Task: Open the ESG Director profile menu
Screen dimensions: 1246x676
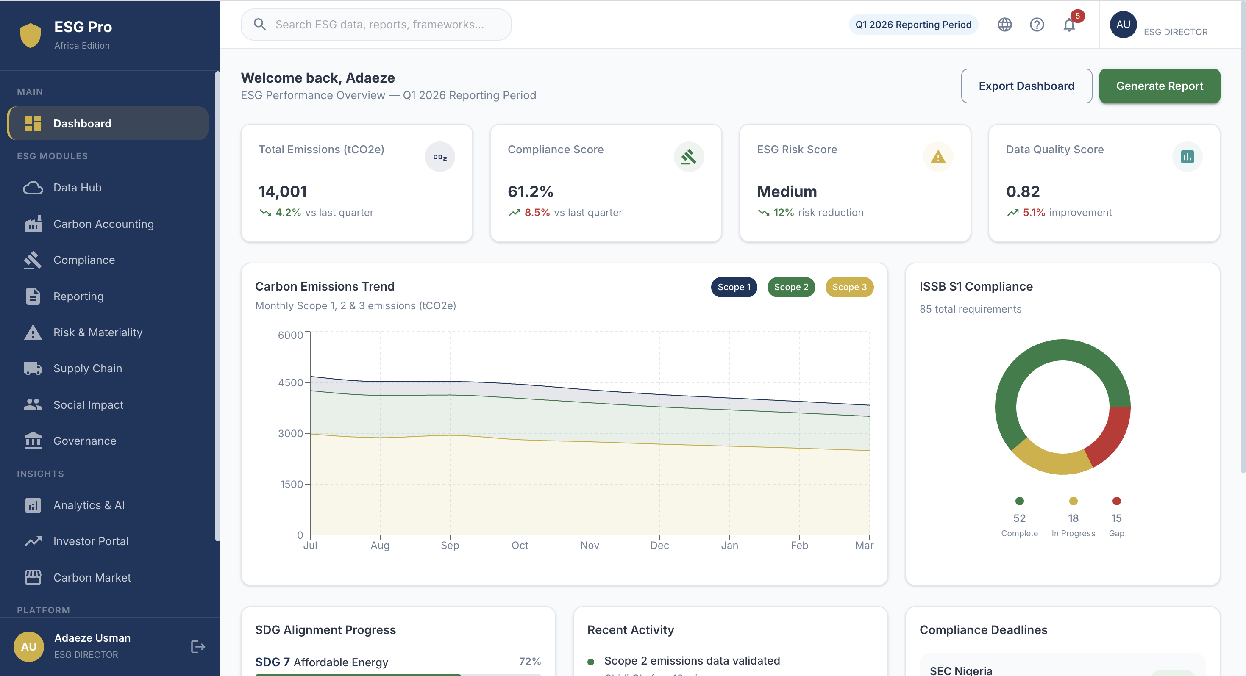Action: click(1123, 24)
